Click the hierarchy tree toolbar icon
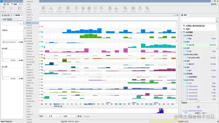This screenshot has width=219, height=123. [x=140, y=9]
